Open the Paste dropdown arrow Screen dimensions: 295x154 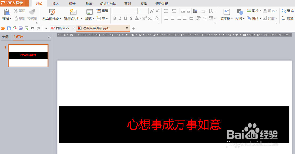tap(10, 19)
